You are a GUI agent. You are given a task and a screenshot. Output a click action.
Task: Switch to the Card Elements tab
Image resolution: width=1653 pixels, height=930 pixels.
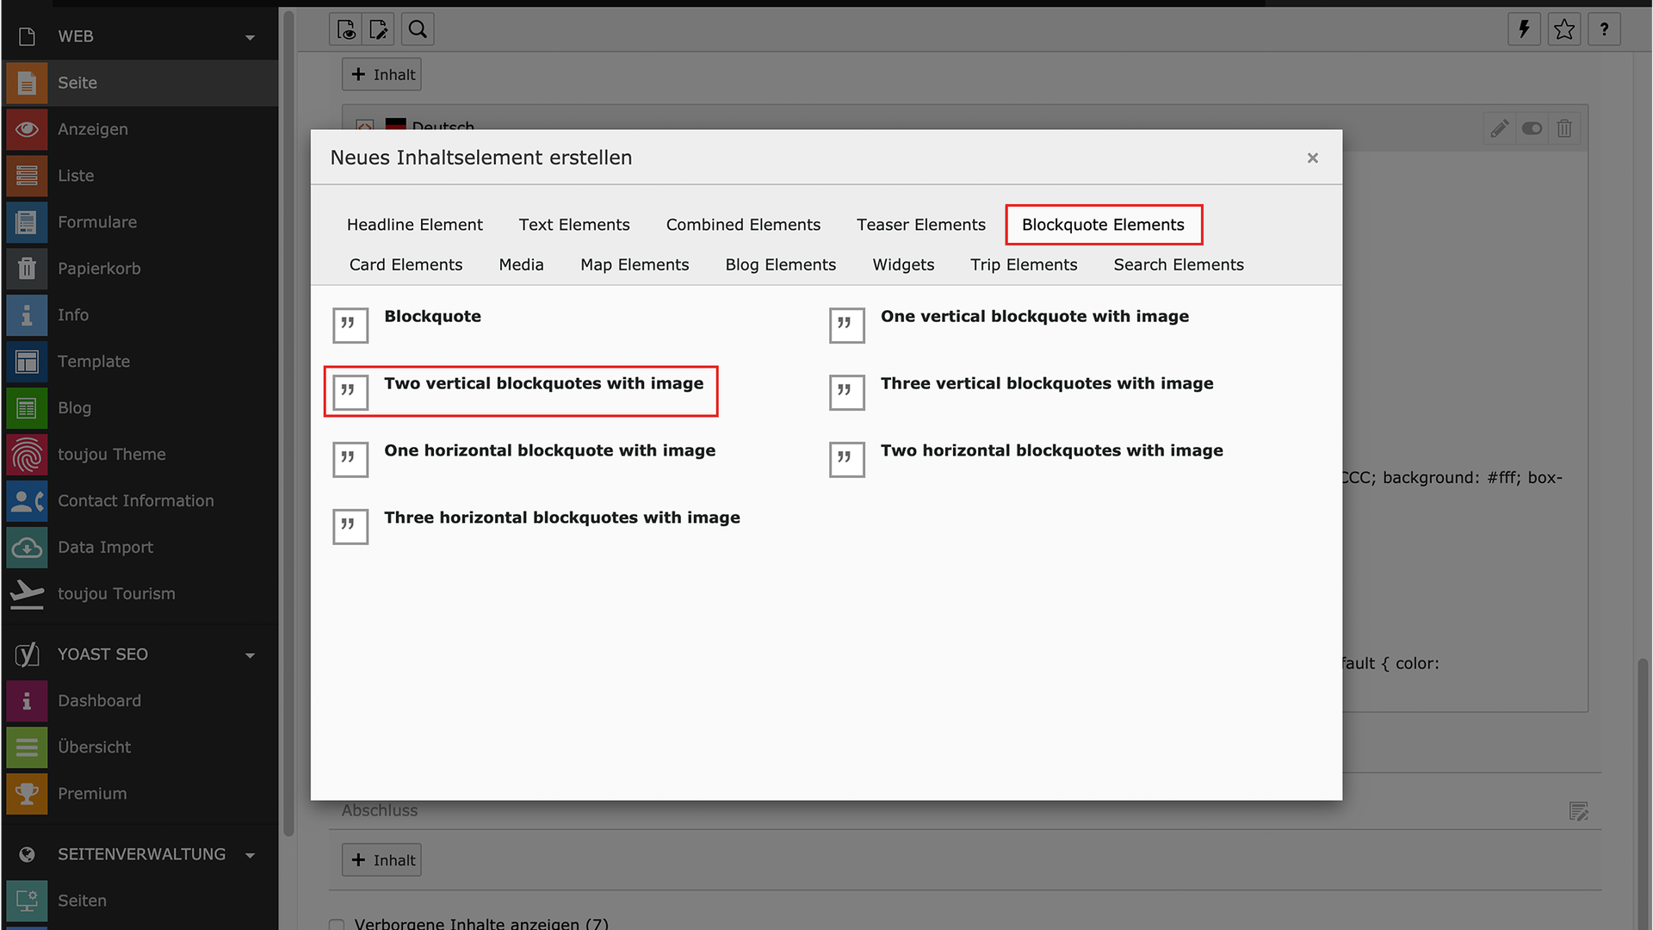pos(406,264)
